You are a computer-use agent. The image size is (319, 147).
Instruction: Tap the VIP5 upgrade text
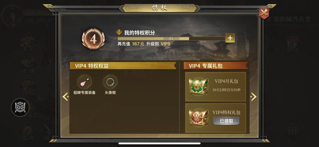[165, 44]
